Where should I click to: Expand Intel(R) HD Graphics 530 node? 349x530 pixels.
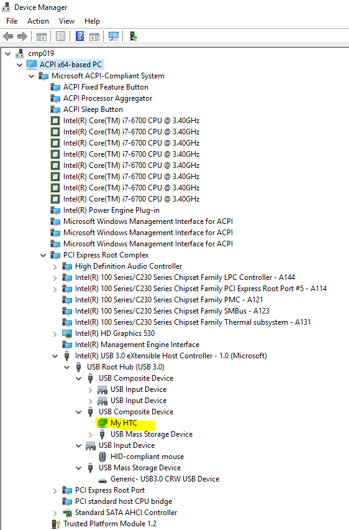point(55,334)
